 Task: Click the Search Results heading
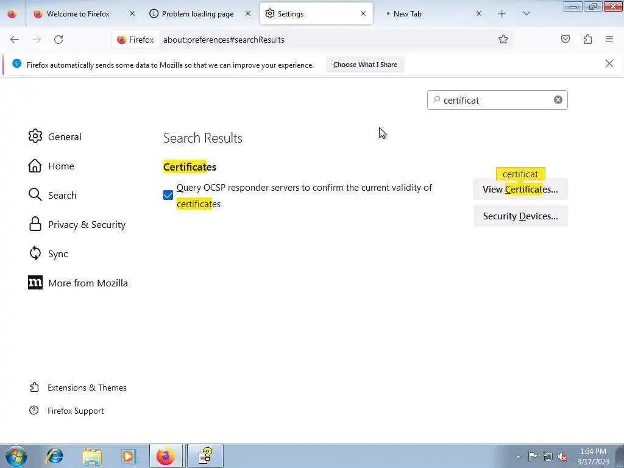[203, 138]
